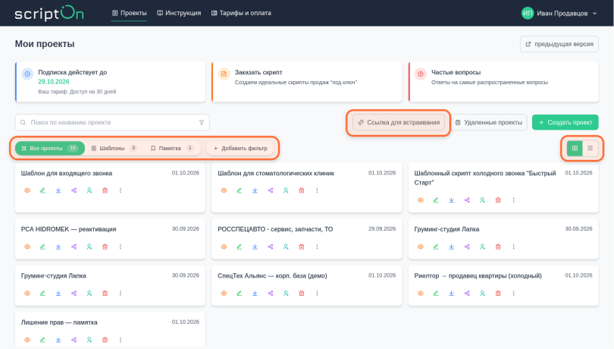Click subscription date "29.10.2026"

[x=54, y=82]
